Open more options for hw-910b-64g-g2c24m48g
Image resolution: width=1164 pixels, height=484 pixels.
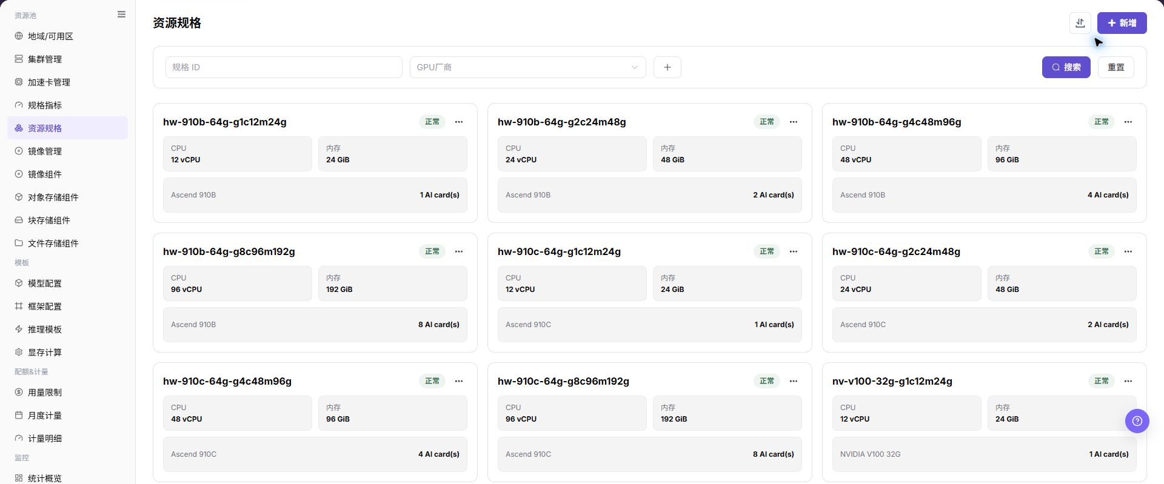coord(794,122)
